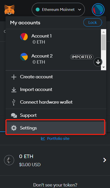Click the scrollbar thumb in the accounts list
The height and width of the screenshot is (188, 110).
tap(103, 42)
